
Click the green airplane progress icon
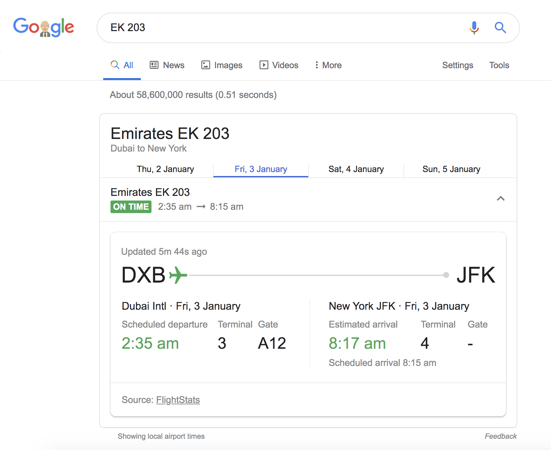point(178,275)
